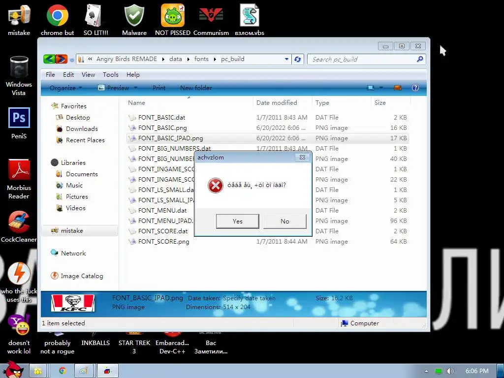This screenshot has width=504, height=378.
Task: Open the NOT PISSED green pig icon
Action: click(x=173, y=15)
